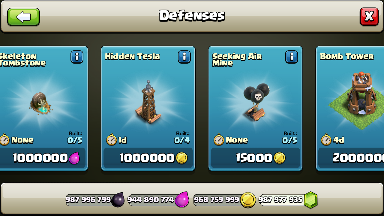This screenshot has height=216, width=384.
Task: Buy Skeleton Tombstone for 1000000 elixir
Action: pos(43,158)
